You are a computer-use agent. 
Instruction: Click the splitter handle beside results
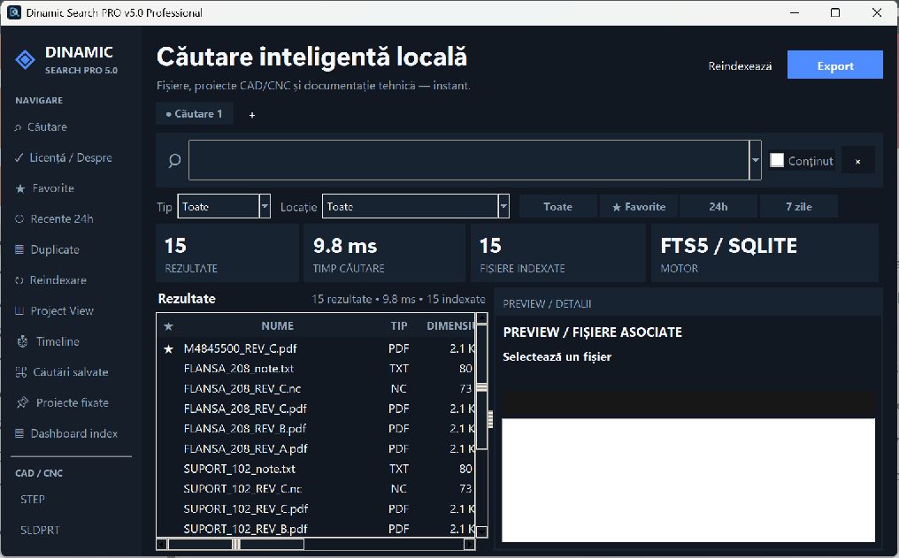[x=490, y=419]
